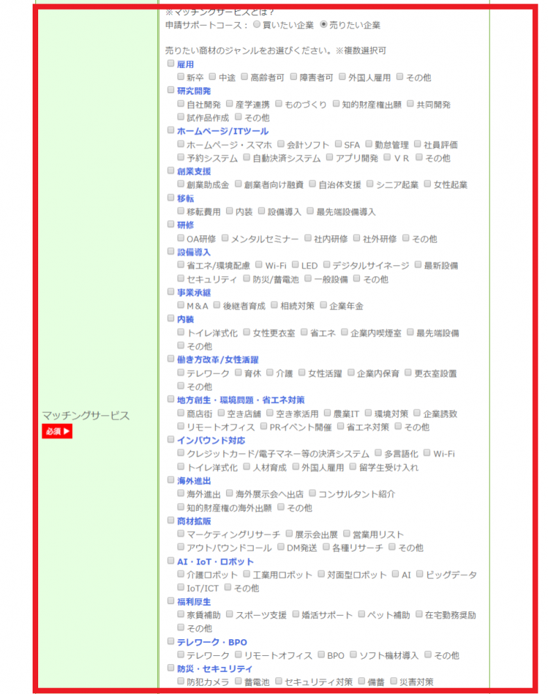The height and width of the screenshot is (694, 548).
Task: Click the red 必須 badge
Action: (x=57, y=431)
